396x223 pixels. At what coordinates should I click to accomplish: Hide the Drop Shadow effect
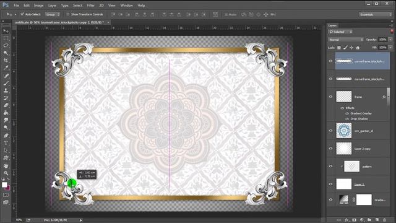click(347, 119)
